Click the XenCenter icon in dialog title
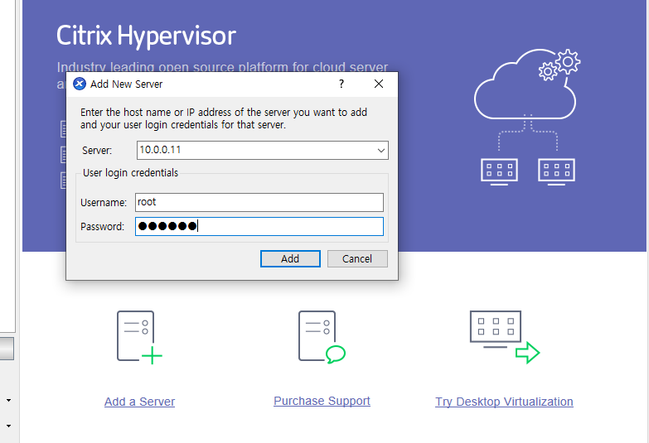649x443 pixels. 80,84
